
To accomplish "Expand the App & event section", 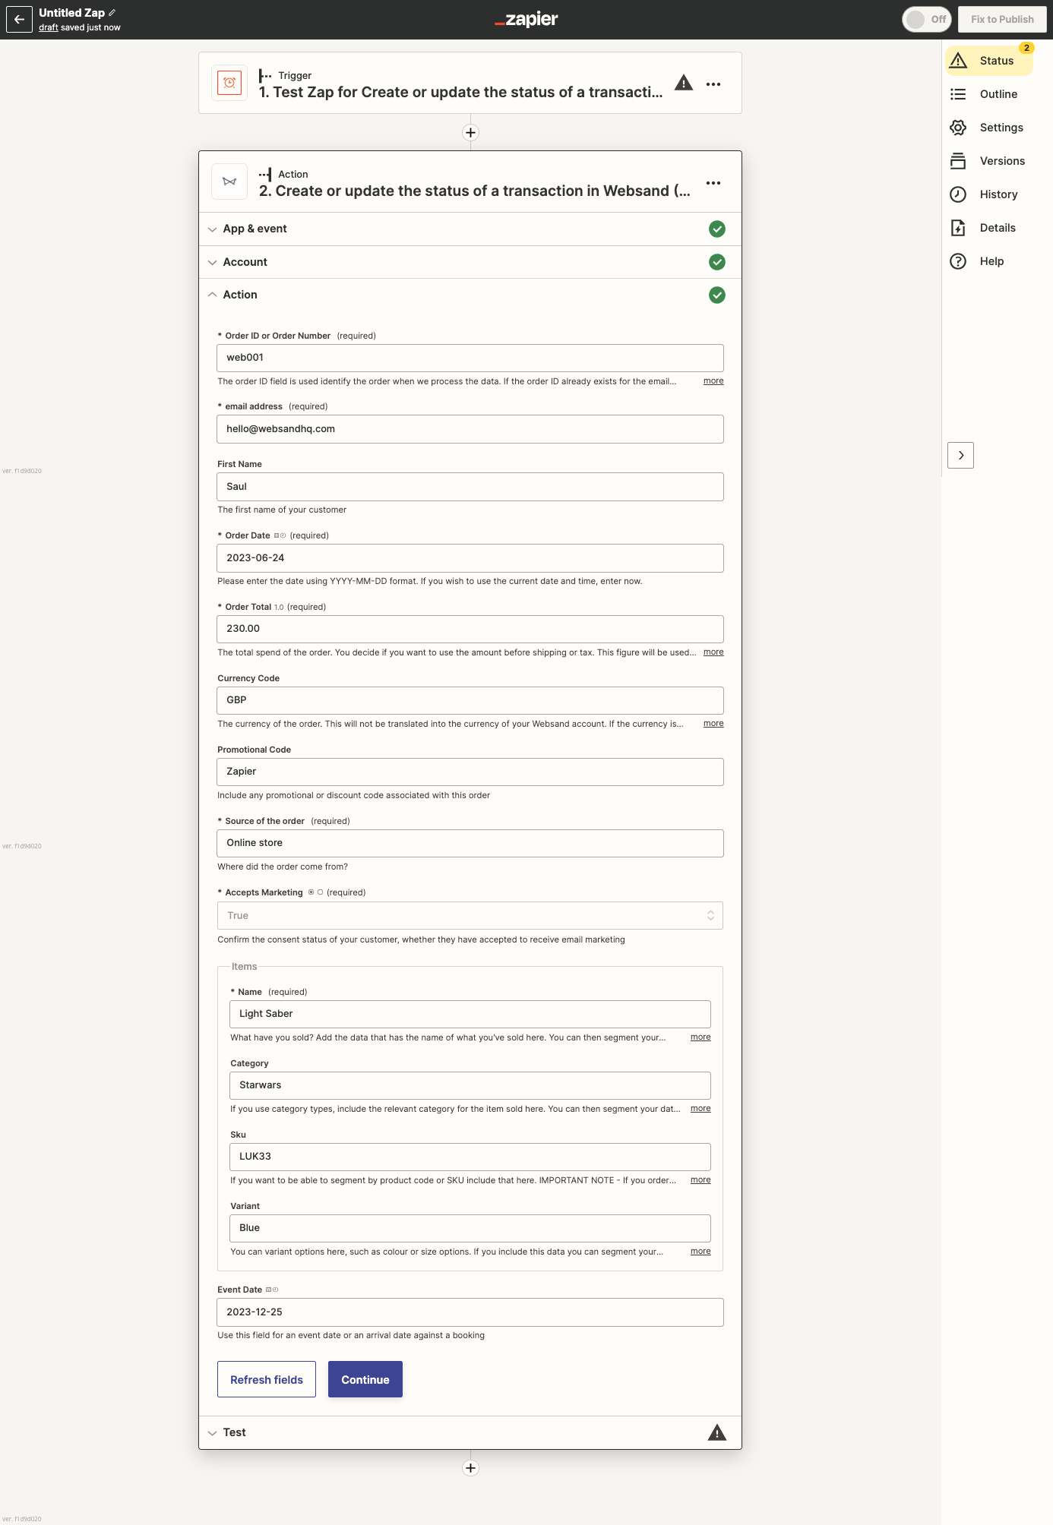I will click(x=470, y=229).
